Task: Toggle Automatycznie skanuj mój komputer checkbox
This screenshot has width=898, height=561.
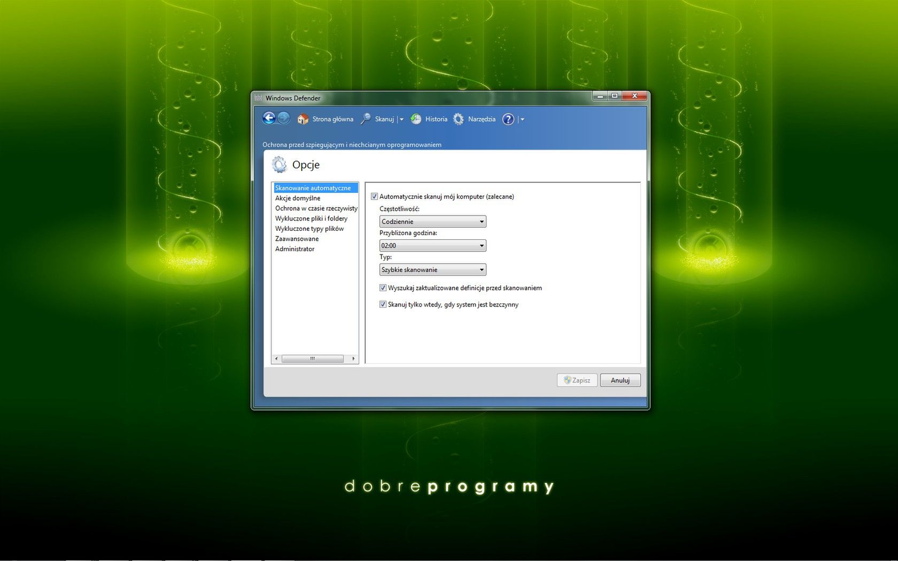Action: (374, 197)
